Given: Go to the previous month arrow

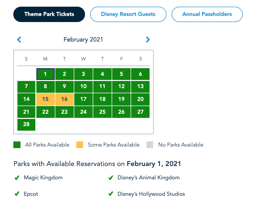Looking at the screenshot, I should [x=19, y=40].
